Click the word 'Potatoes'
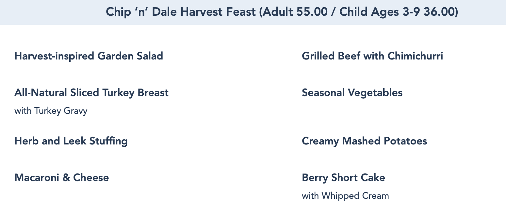506x218 pixels. [405, 141]
